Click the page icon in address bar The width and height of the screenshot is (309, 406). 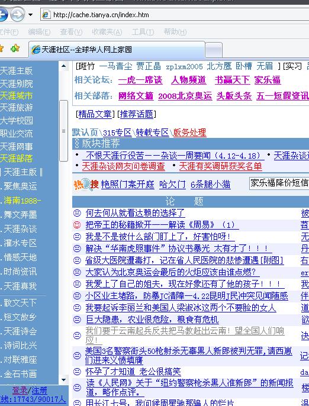click(x=46, y=15)
